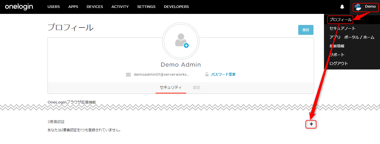Click the OneLoginブラウザ拡張機能 heading
This screenshot has height=144, width=380.
coord(72,102)
